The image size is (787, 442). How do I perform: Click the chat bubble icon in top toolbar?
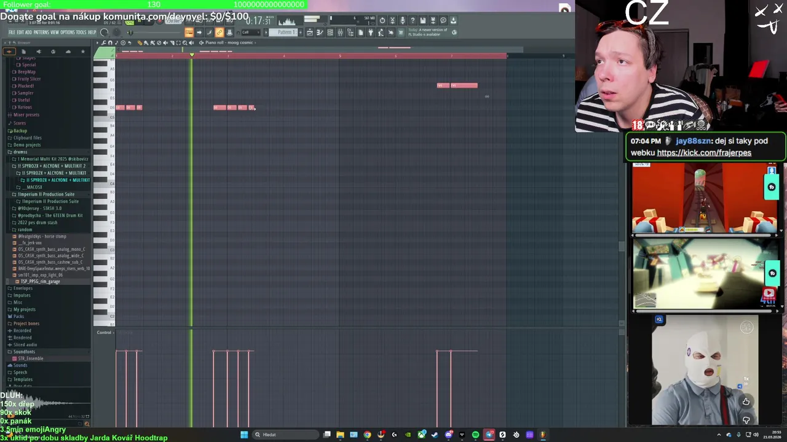coord(443,20)
